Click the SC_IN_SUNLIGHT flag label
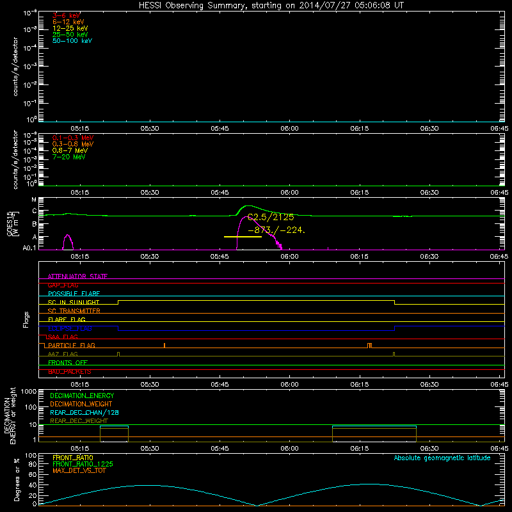This screenshot has height=512, width=512. coord(74,302)
